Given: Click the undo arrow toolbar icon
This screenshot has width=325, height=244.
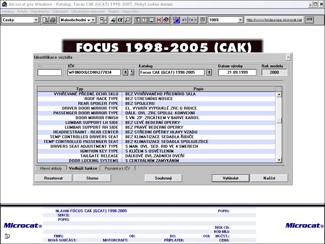Looking at the screenshot, I should [x=184, y=20].
